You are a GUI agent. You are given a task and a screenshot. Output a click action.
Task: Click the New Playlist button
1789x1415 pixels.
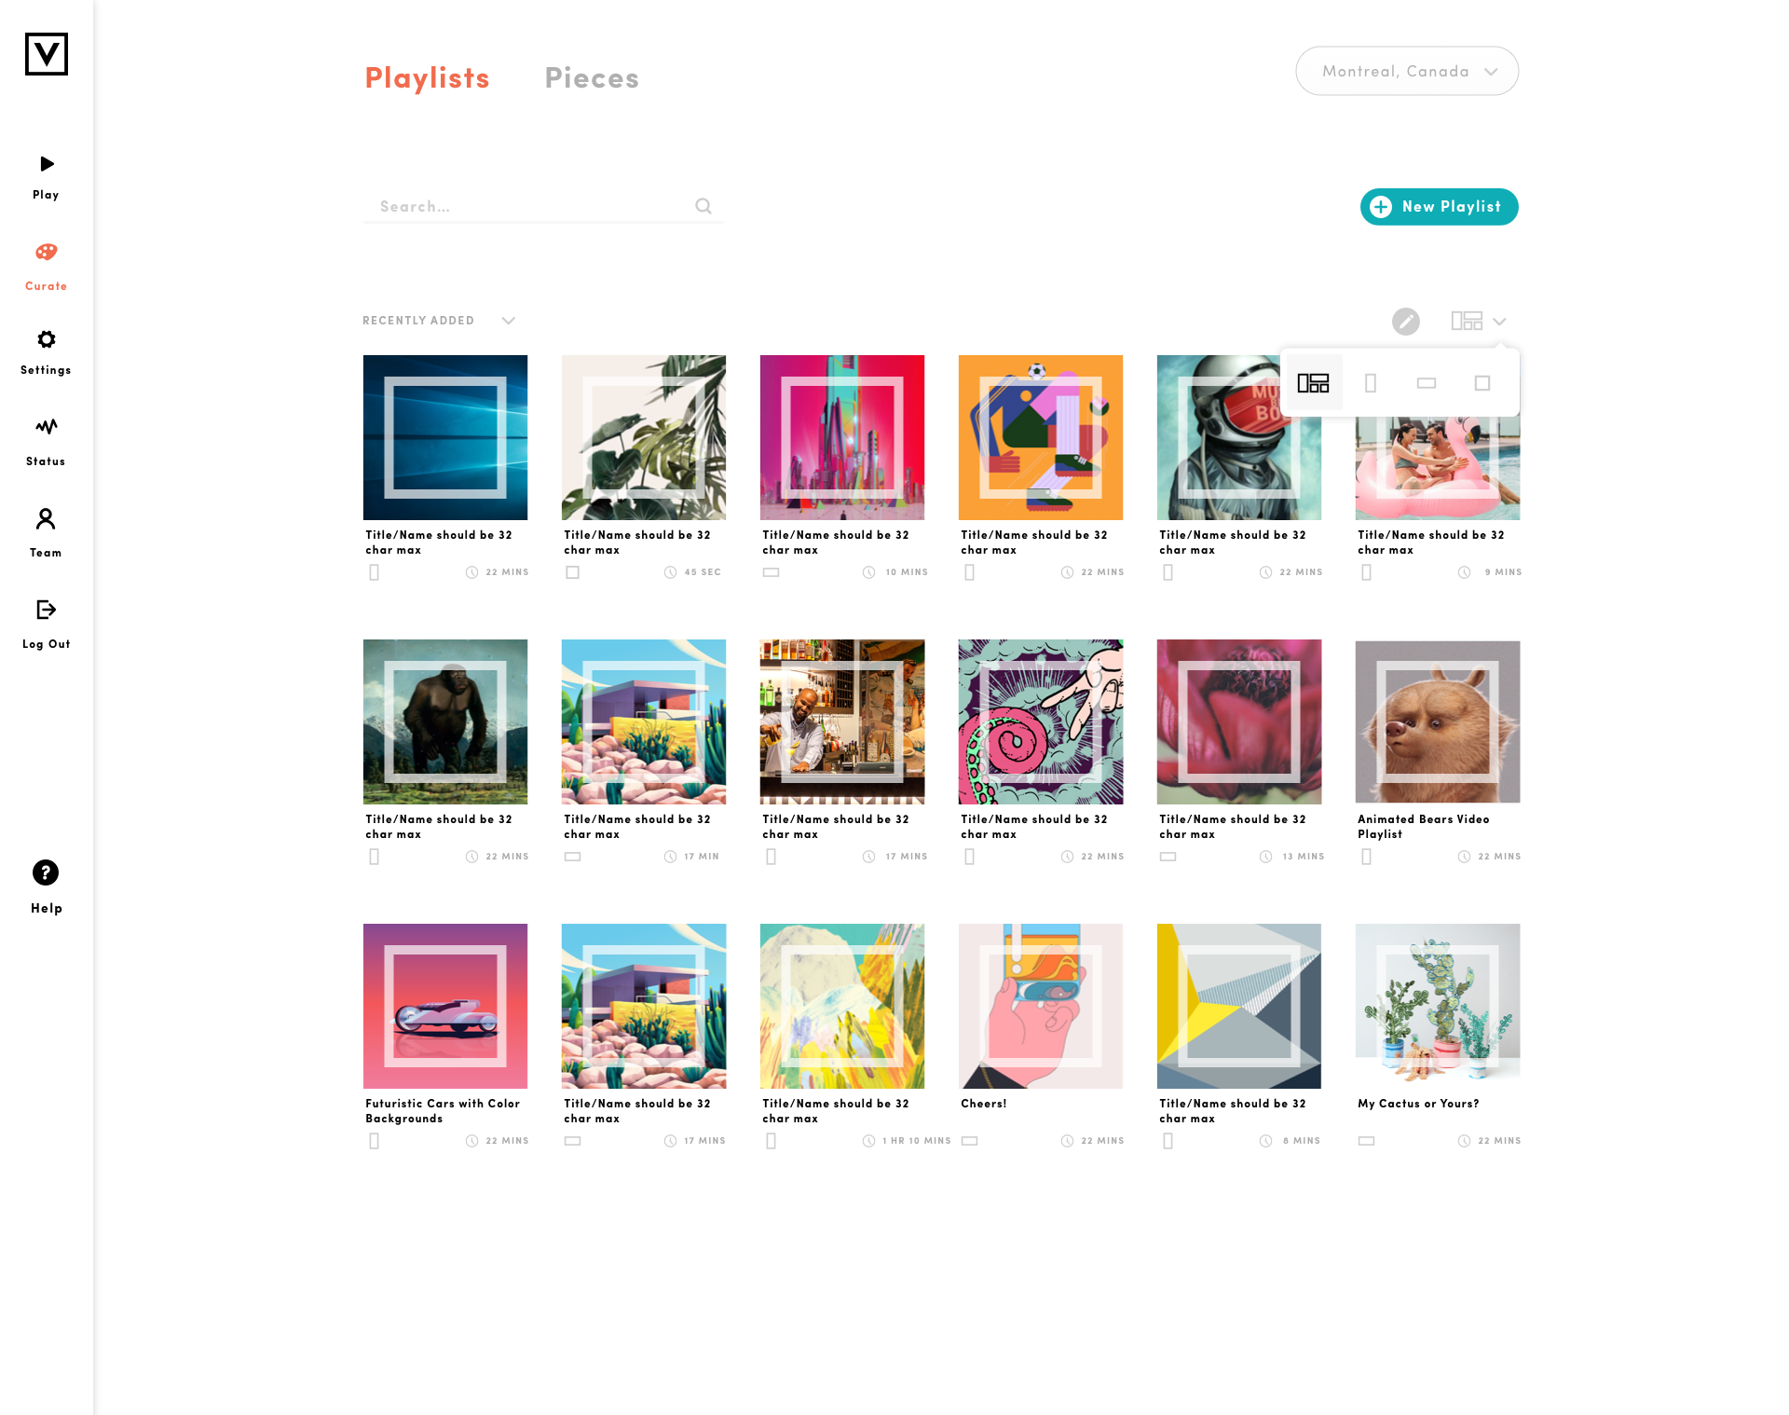click(x=1439, y=207)
